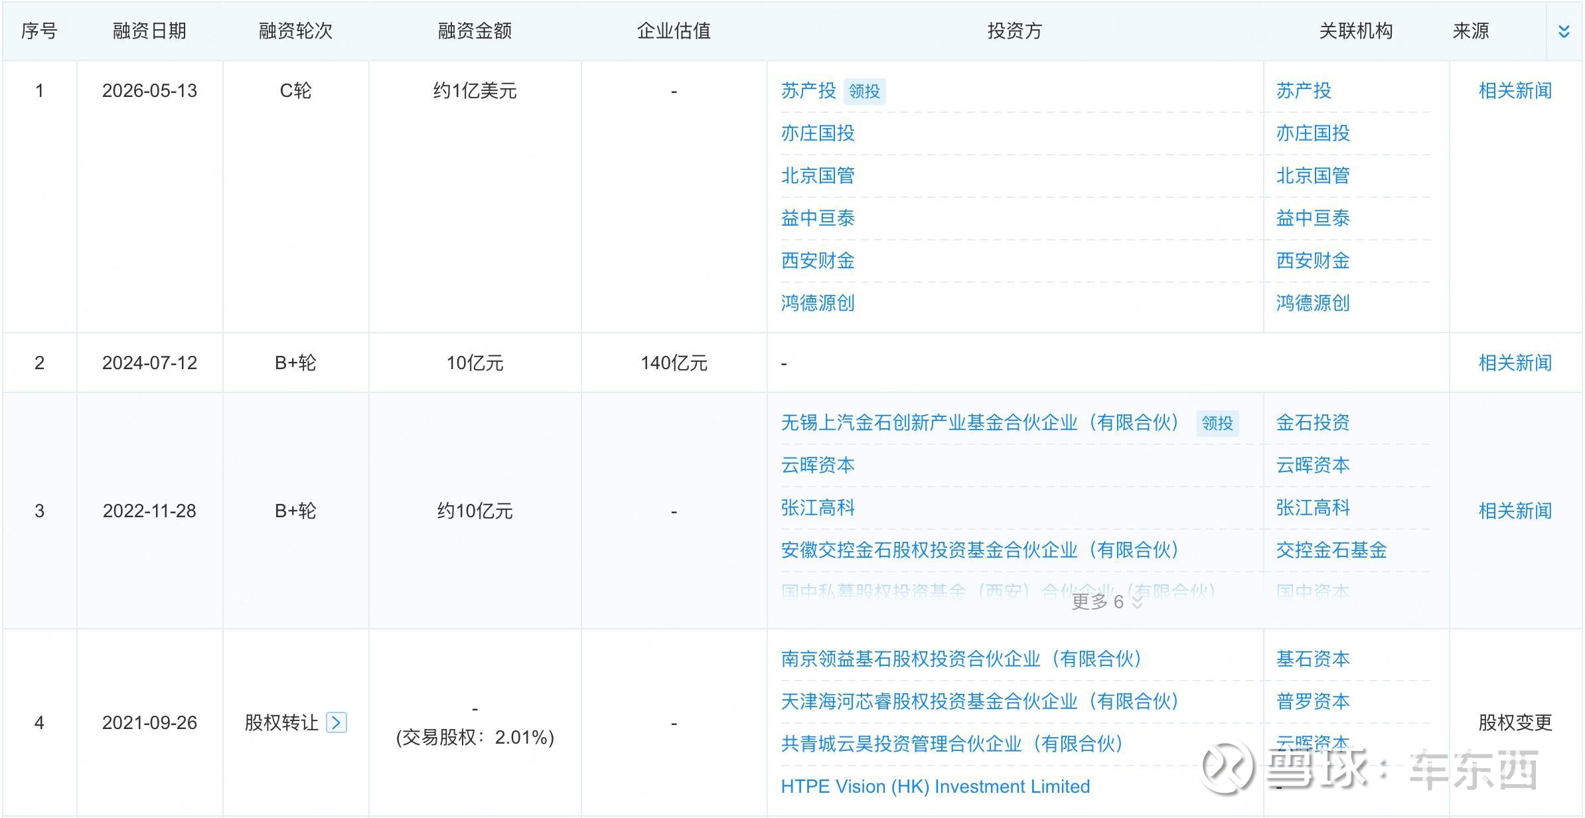Expand table with the double-chevron header icon
1585x818 pixels.
1564,31
